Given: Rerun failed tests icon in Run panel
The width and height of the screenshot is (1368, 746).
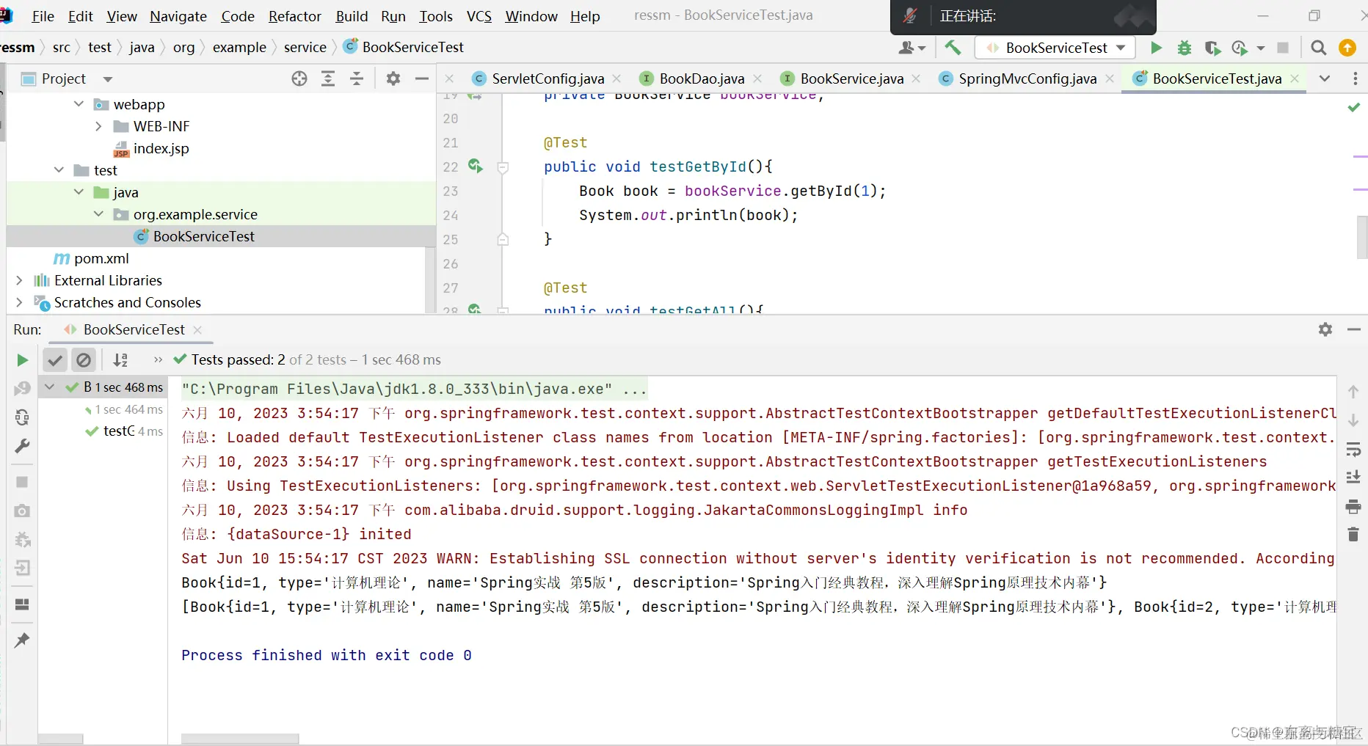Looking at the screenshot, I should pyautogui.click(x=22, y=389).
